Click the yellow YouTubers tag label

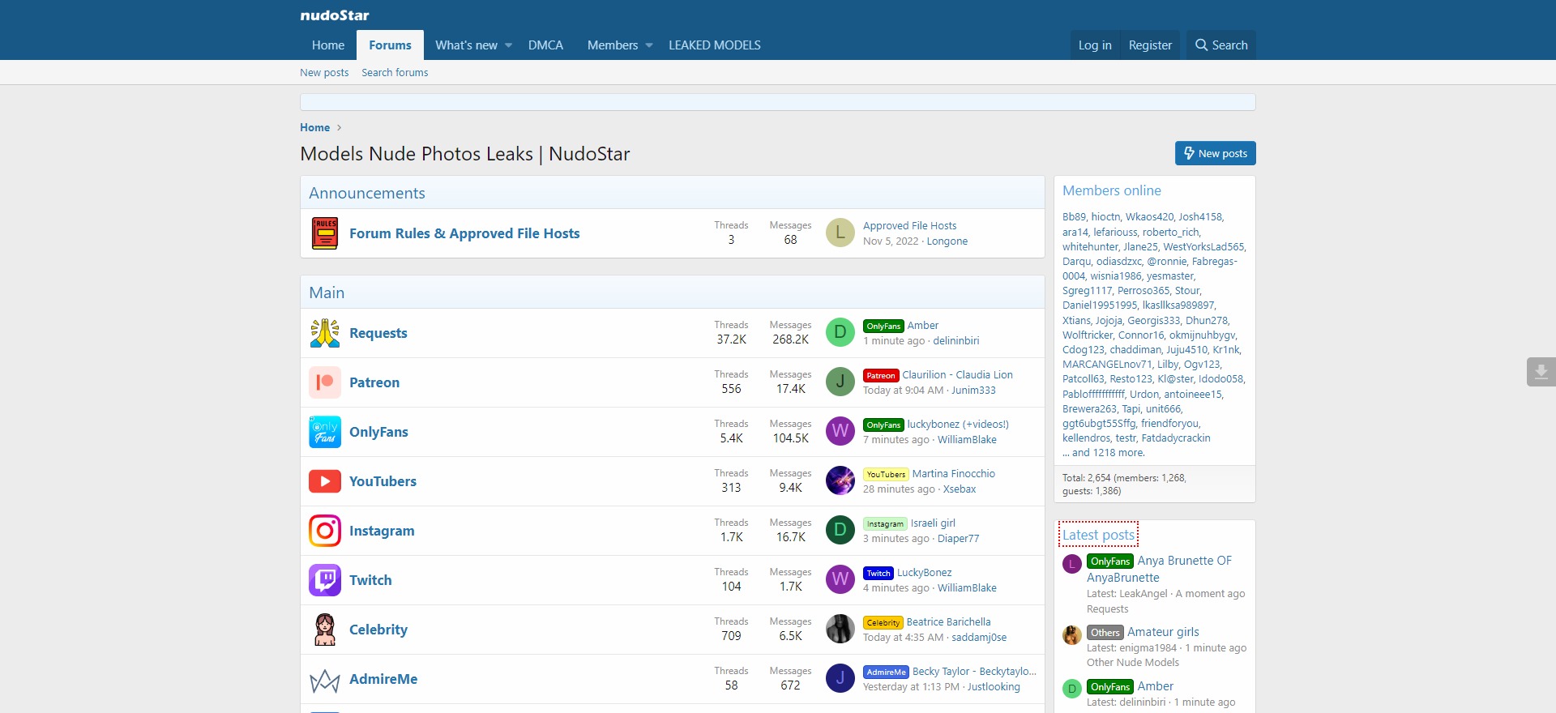tap(886, 475)
